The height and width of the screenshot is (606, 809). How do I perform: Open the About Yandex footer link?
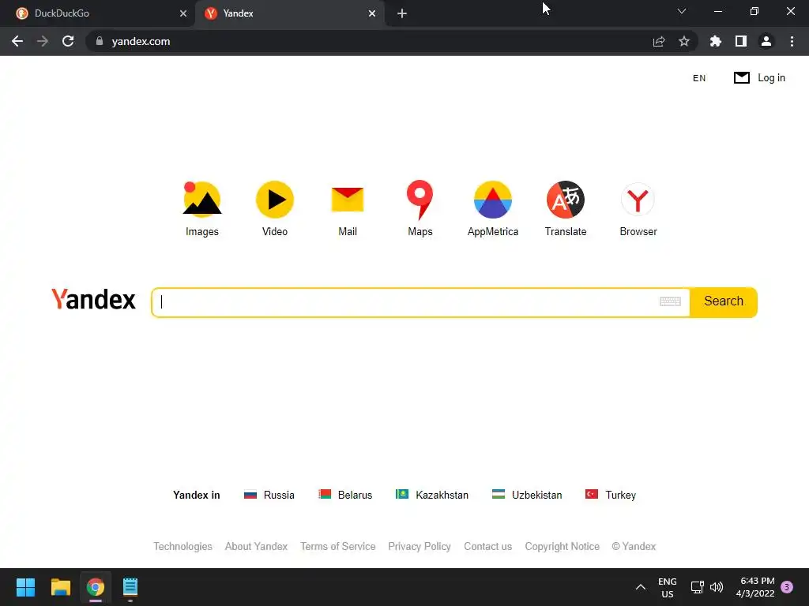256,546
